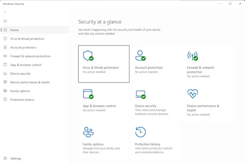
Task: Open the Protection history tile title
Action: click(147, 144)
